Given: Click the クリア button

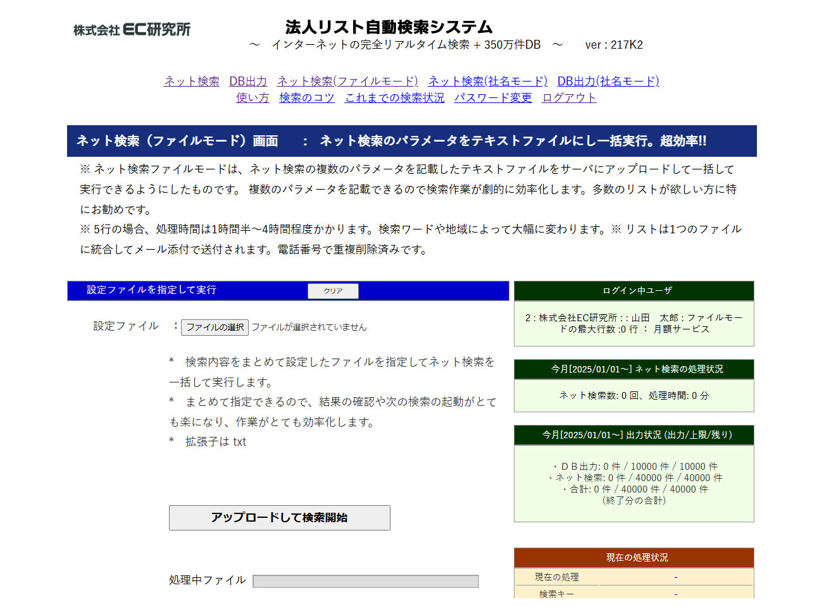Looking at the screenshot, I should (333, 291).
